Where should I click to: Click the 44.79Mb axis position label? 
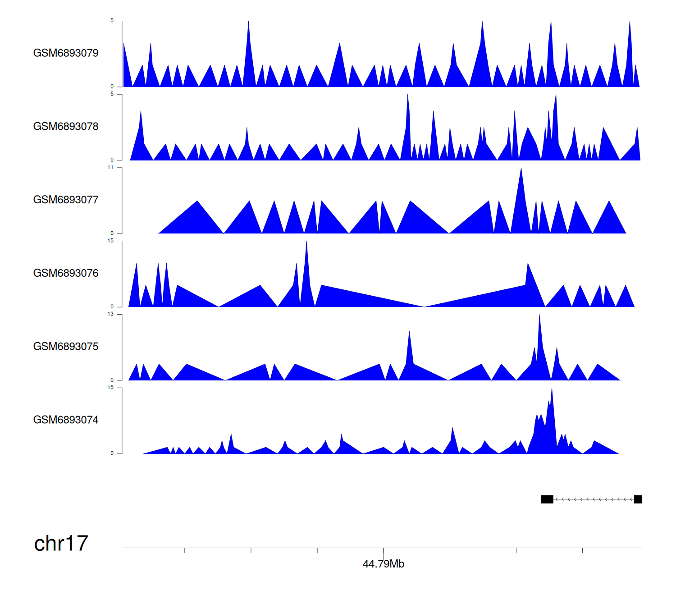point(384,564)
